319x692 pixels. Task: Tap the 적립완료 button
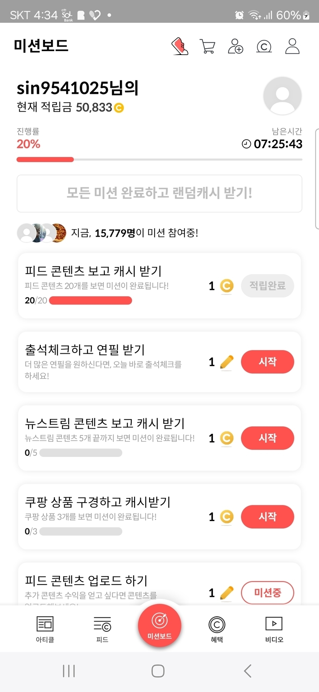tap(267, 286)
